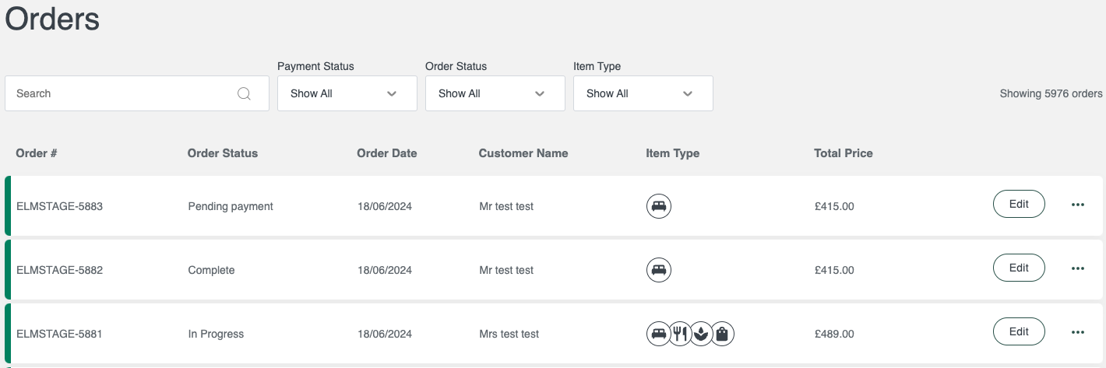
Task: Click the Complete status text
Action: pyautogui.click(x=211, y=271)
